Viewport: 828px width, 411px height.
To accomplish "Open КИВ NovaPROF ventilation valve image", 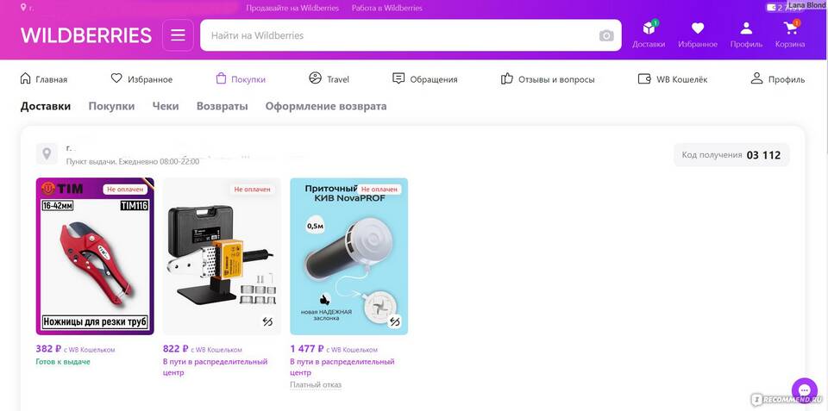I will point(349,257).
